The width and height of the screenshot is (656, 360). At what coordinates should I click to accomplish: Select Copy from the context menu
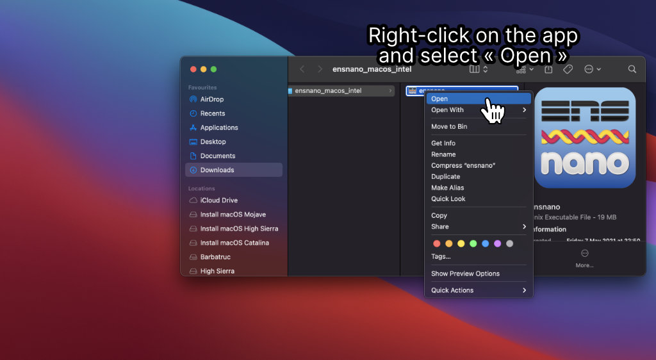(478, 215)
